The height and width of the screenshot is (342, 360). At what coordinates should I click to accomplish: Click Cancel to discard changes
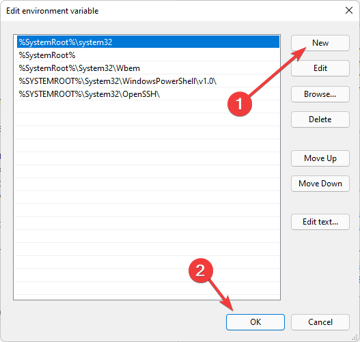[x=320, y=322]
